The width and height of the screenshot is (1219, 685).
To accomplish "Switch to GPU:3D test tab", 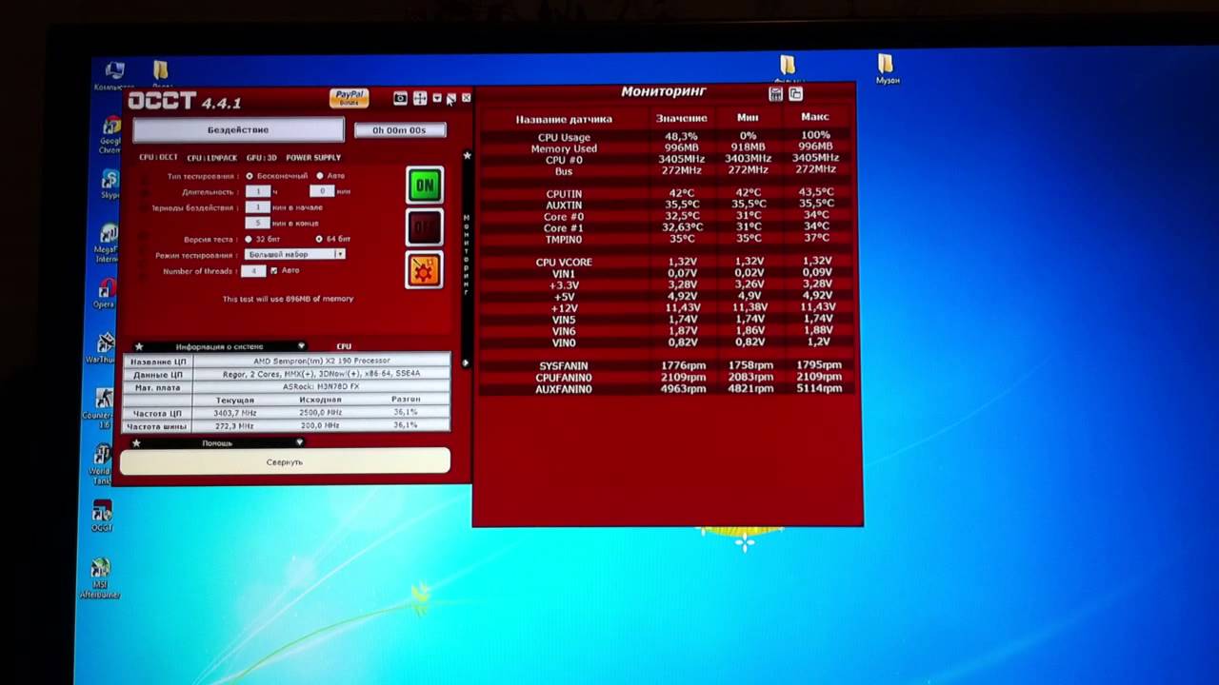I will coord(261,158).
